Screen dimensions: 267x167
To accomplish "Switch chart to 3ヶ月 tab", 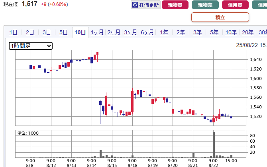I will (131, 32).
